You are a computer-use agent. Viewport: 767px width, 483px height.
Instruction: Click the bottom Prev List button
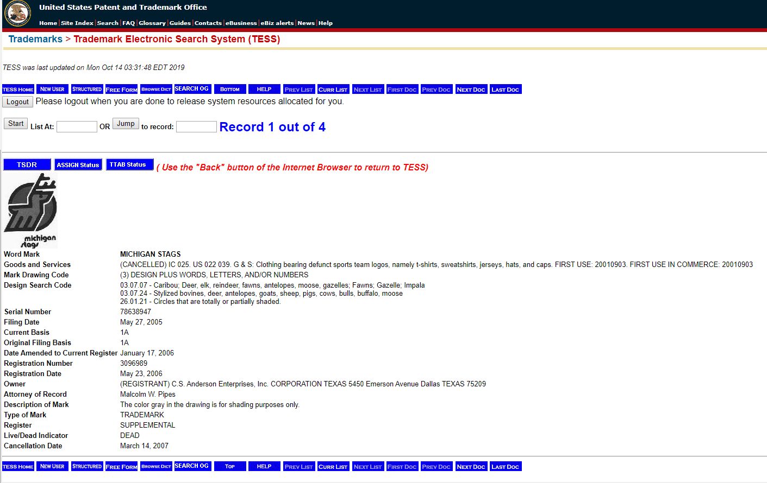[299, 466]
